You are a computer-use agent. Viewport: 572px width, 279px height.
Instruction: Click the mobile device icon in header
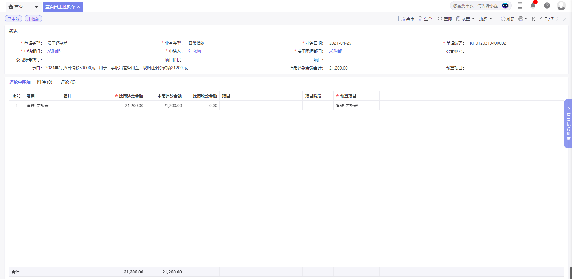pyautogui.click(x=520, y=6)
